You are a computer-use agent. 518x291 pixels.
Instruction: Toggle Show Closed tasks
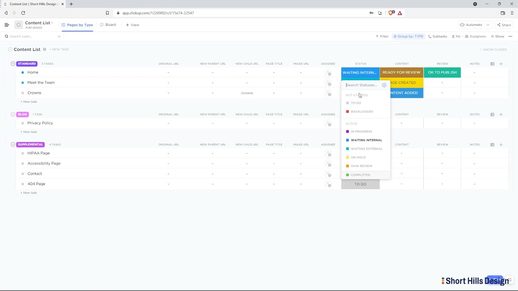[493, 50]
